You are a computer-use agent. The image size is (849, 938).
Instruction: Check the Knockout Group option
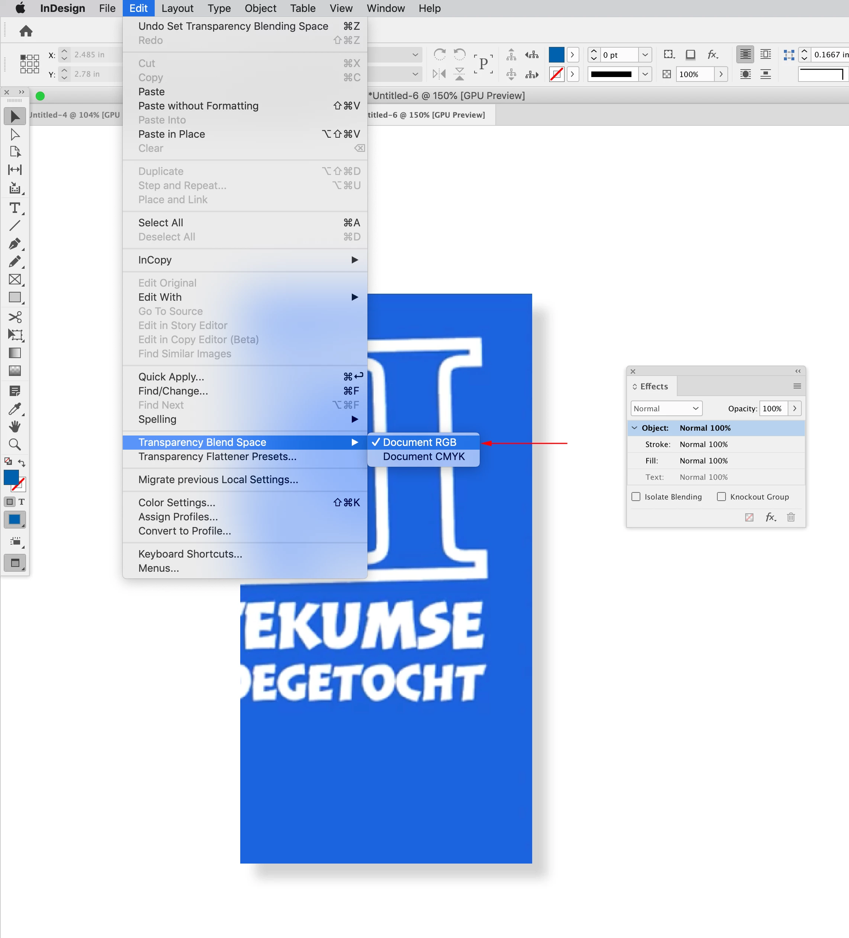click(x=721, y=497)
